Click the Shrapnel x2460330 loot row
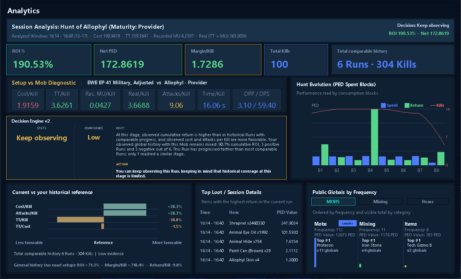 249,223
